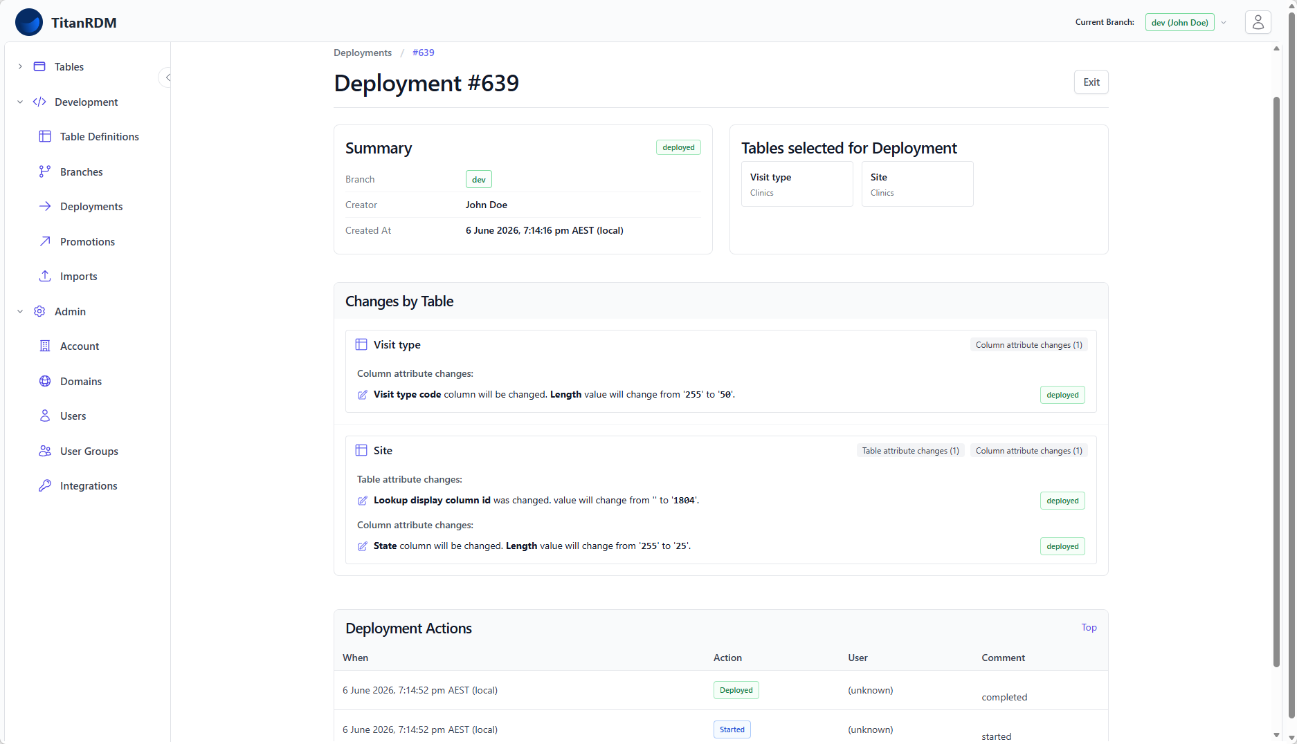
Task: Click the Imports upload icon
Action: click(x=45, y=276)
